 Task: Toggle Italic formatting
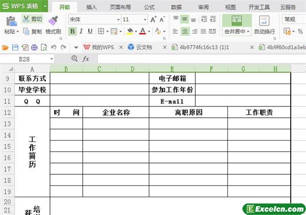click(x=81, y=31)
